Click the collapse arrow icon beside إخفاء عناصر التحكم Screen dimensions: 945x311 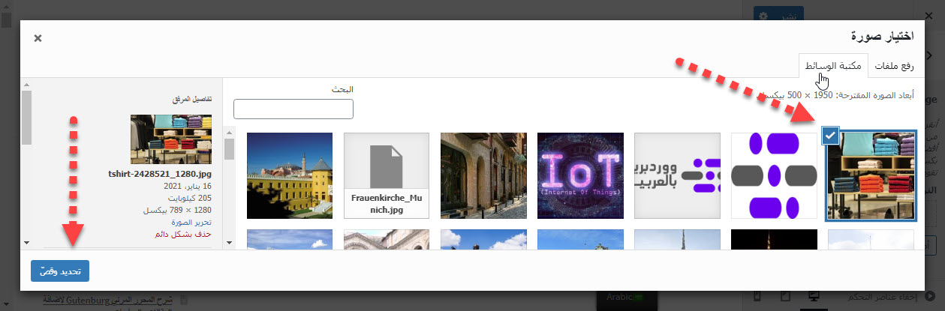(931, 295)
